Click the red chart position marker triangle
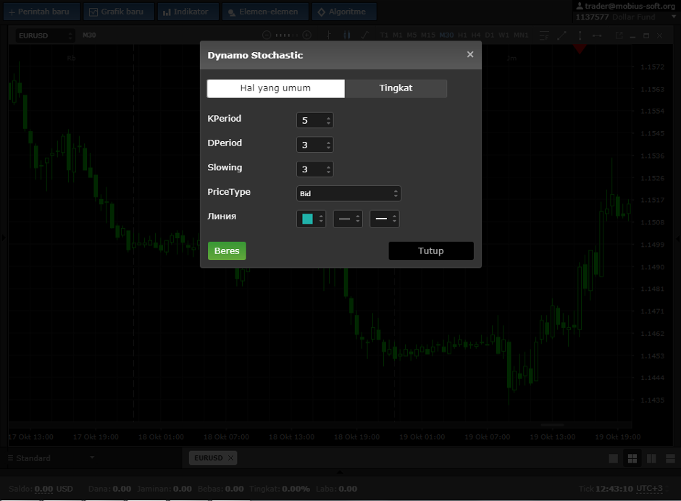Viewport: 681px width, 501px height. pyautogui.click(x=580, y=49)
